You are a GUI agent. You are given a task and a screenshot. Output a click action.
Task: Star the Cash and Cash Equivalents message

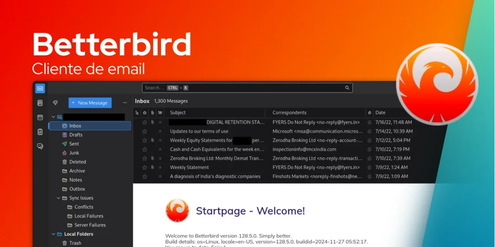pyautogui.click(x=145, y=149)
